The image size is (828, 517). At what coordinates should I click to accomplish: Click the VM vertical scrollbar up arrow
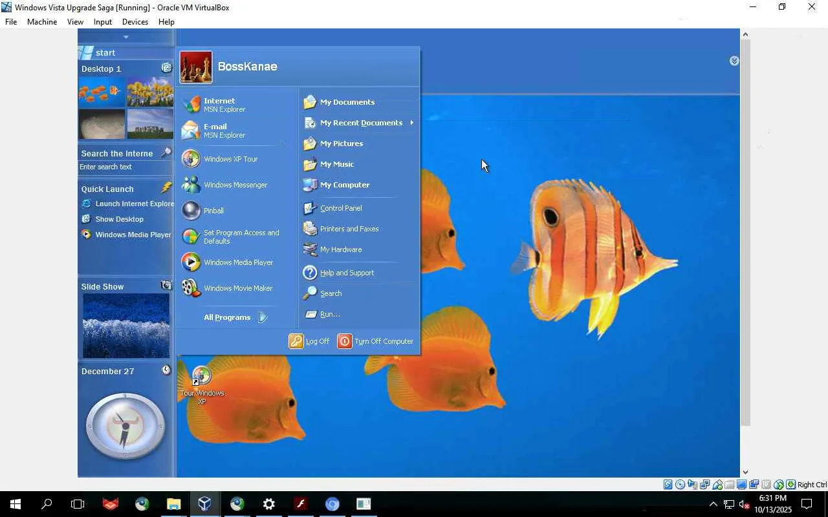tap(745, 34)
